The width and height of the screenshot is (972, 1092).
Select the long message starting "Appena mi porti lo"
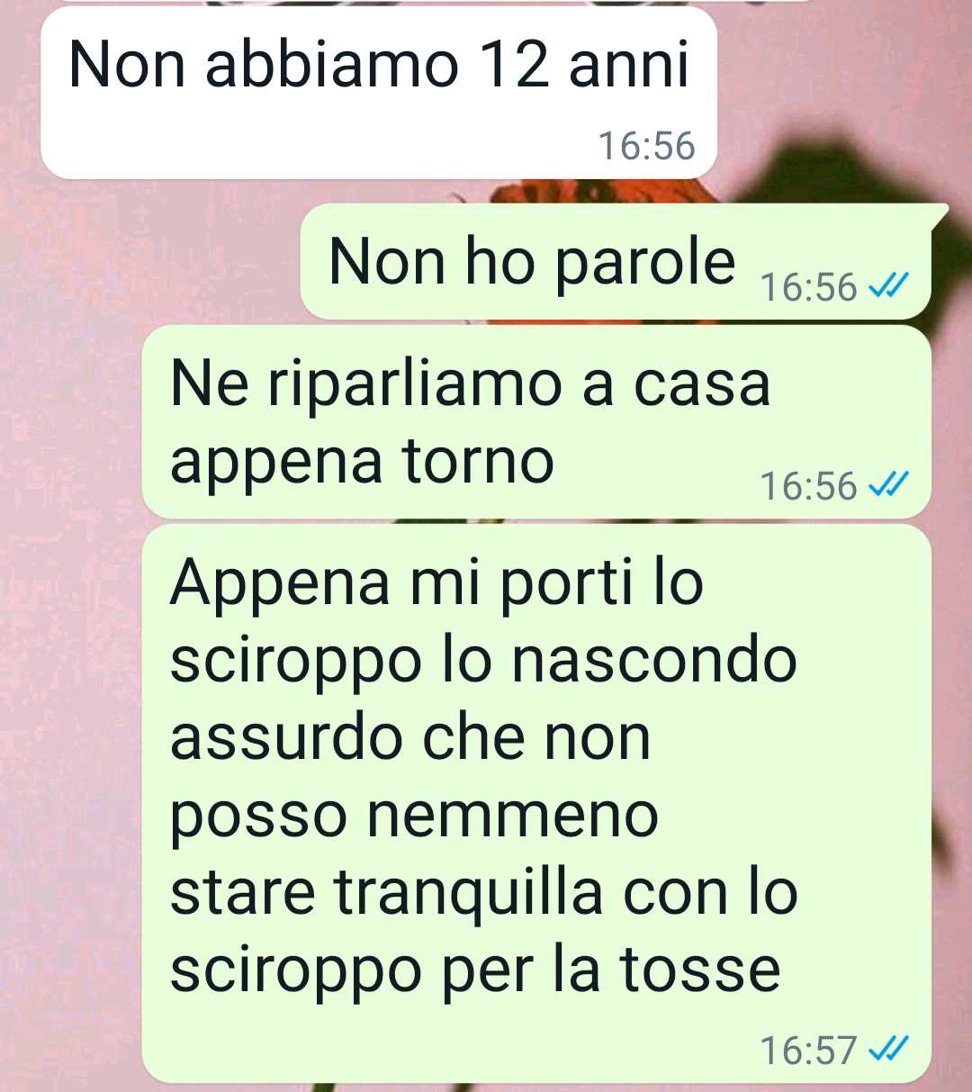[x=536, y=804]
